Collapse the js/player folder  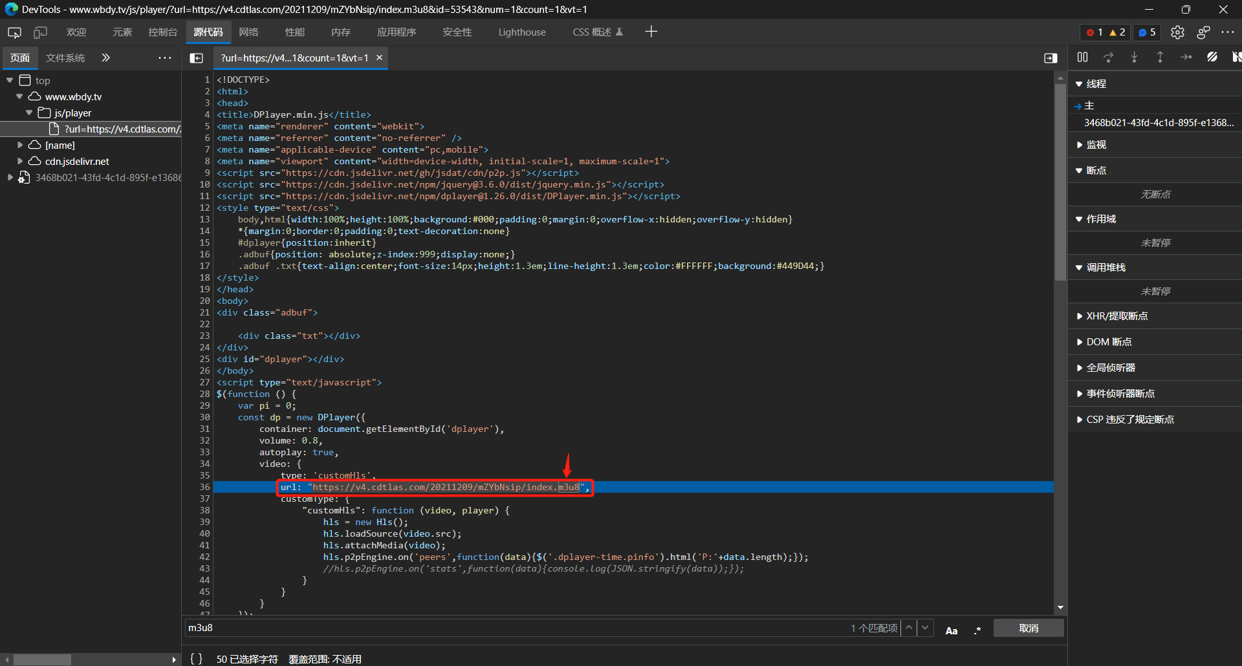29,113
